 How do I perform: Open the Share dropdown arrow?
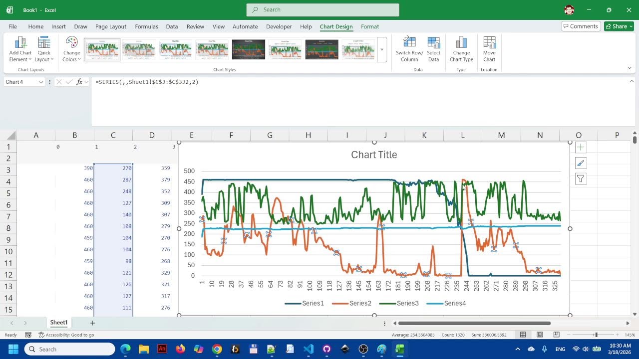[631, 26]
